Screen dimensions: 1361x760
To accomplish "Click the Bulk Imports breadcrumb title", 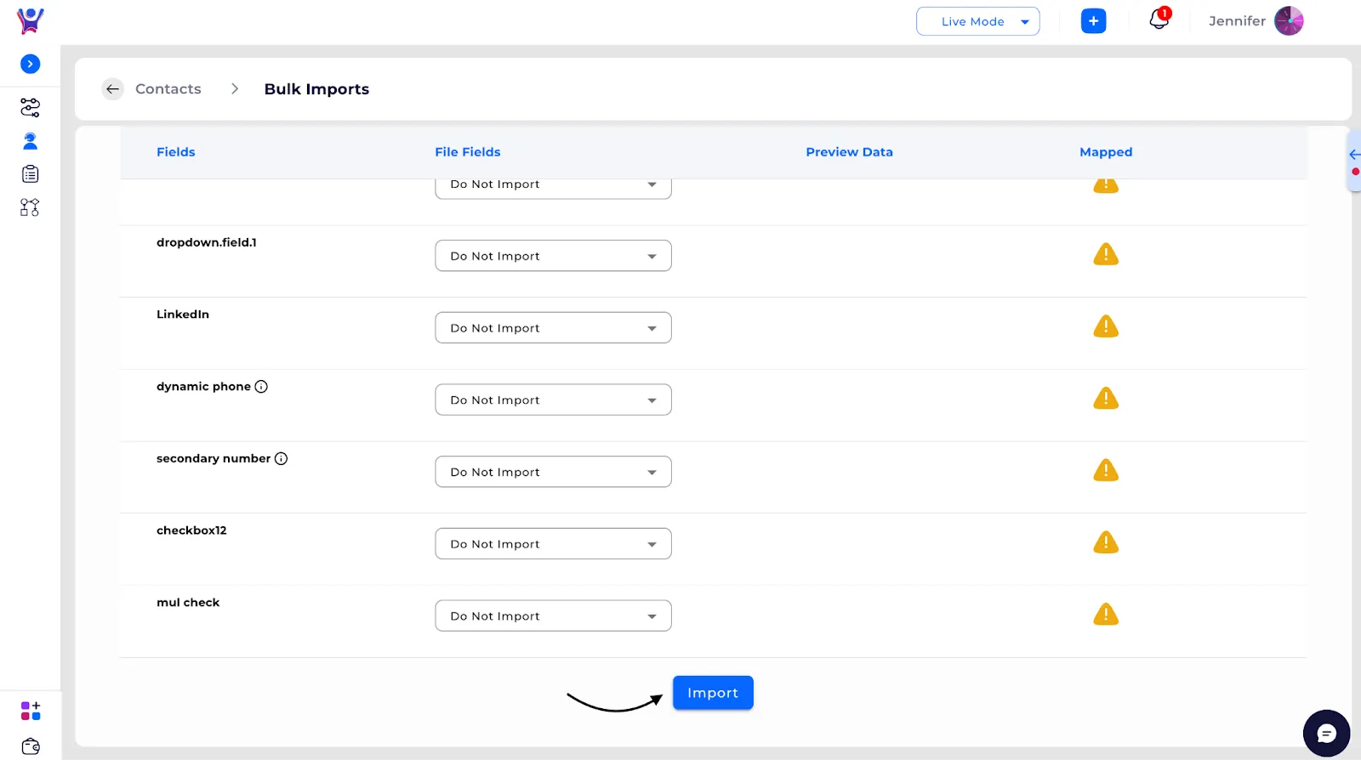I will [x=316, y=89].
